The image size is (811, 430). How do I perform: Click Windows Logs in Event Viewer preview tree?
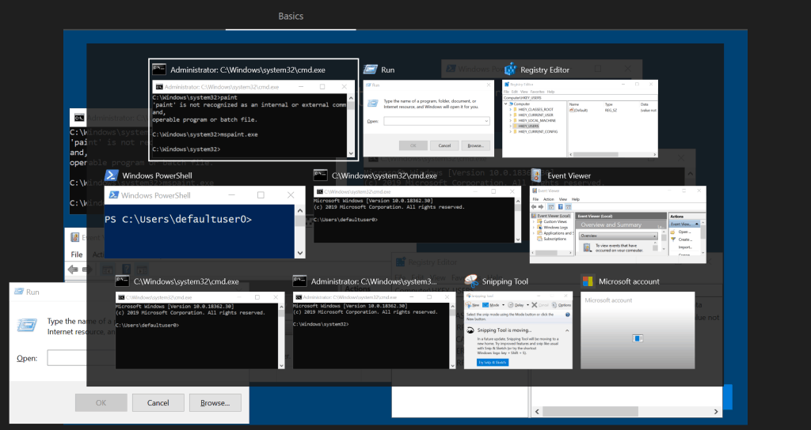coord(555,227)
